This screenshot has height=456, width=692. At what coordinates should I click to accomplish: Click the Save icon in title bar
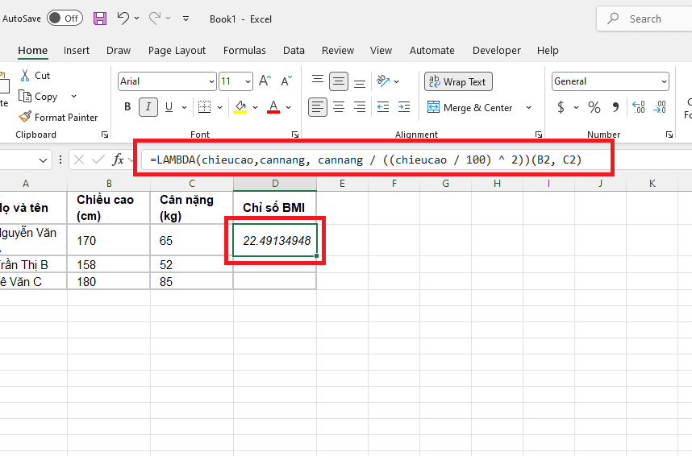pyautogui.click(x=100, y=19)
